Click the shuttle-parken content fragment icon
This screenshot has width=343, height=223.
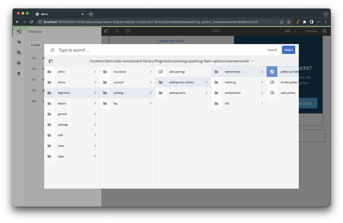[x=272, y=82]
